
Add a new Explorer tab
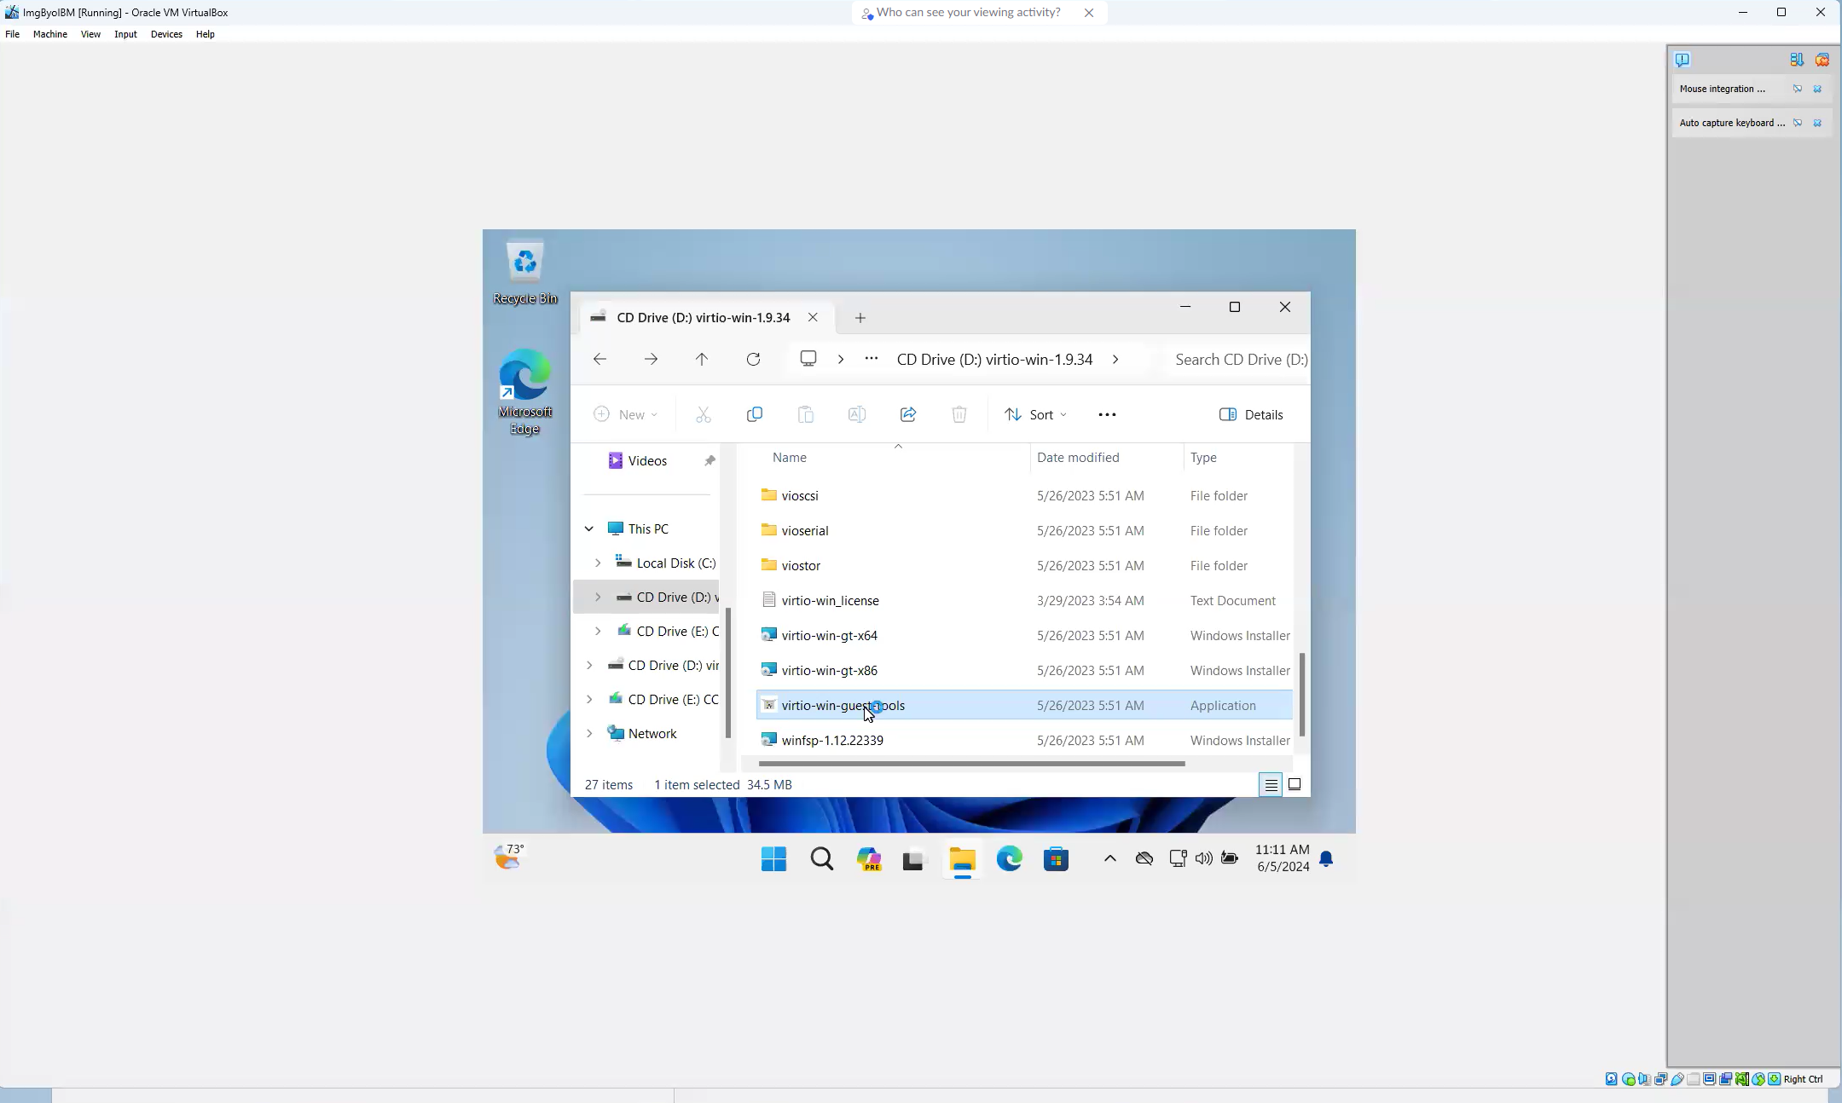click(860, 318)
